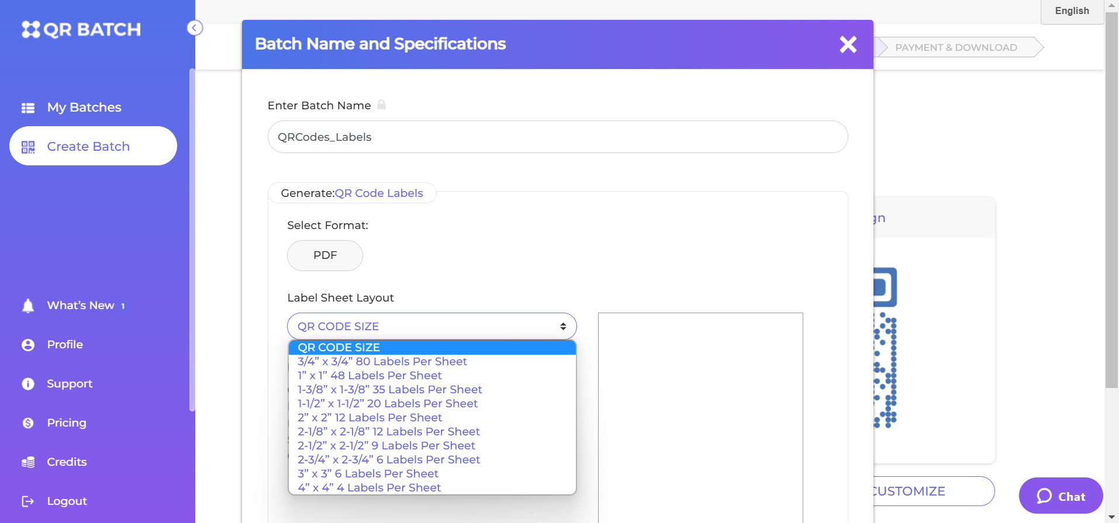Select 2-3/4" x 2-3/4" 6 Labels Per Sheet

(432, 460)
